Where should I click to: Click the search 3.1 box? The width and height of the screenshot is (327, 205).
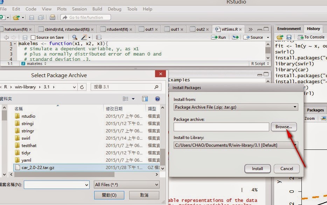click(126, 87)
